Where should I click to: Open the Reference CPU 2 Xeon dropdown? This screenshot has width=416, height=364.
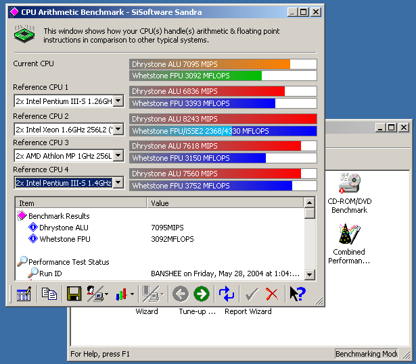118,130
